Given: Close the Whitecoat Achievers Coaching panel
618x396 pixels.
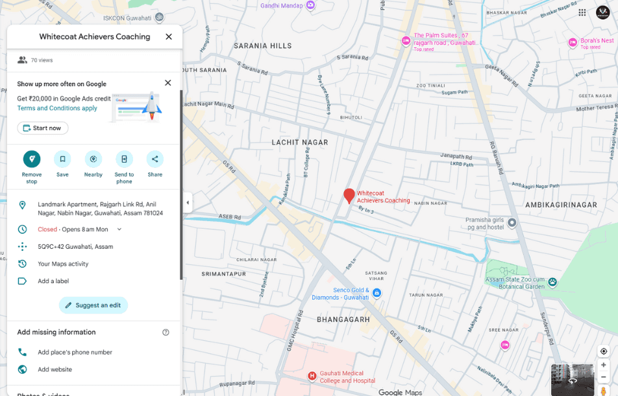Looking at the screenshot, I should pos(169,36).
